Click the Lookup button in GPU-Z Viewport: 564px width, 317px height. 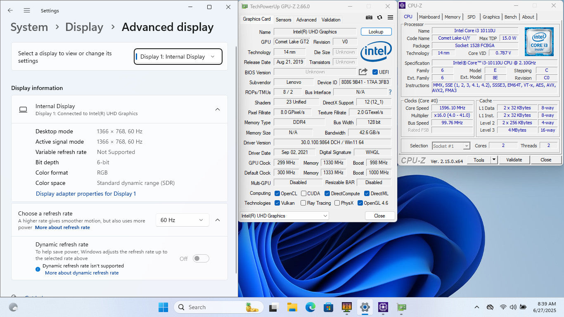coord(376,32)
